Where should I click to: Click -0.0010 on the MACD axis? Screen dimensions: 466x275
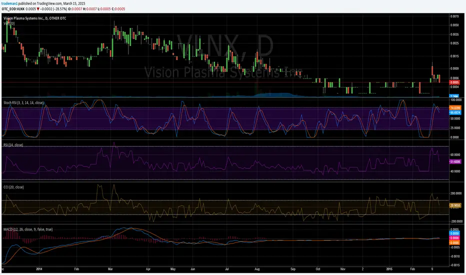(x=454, y=256)
